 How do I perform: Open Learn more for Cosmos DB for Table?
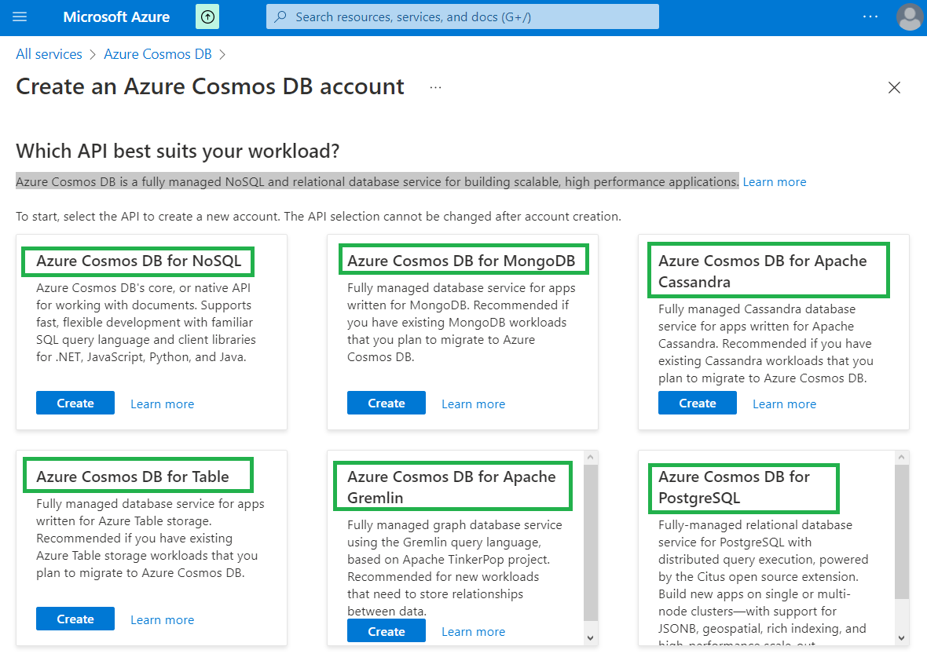162,619
